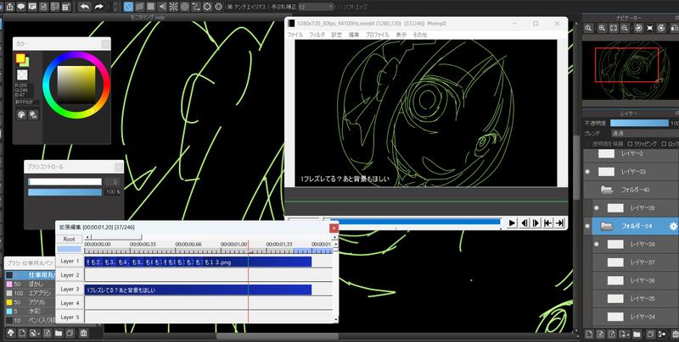Click the yellow foreground color swatch
Screen dimensions: 679x342
(x=20, y=58)
